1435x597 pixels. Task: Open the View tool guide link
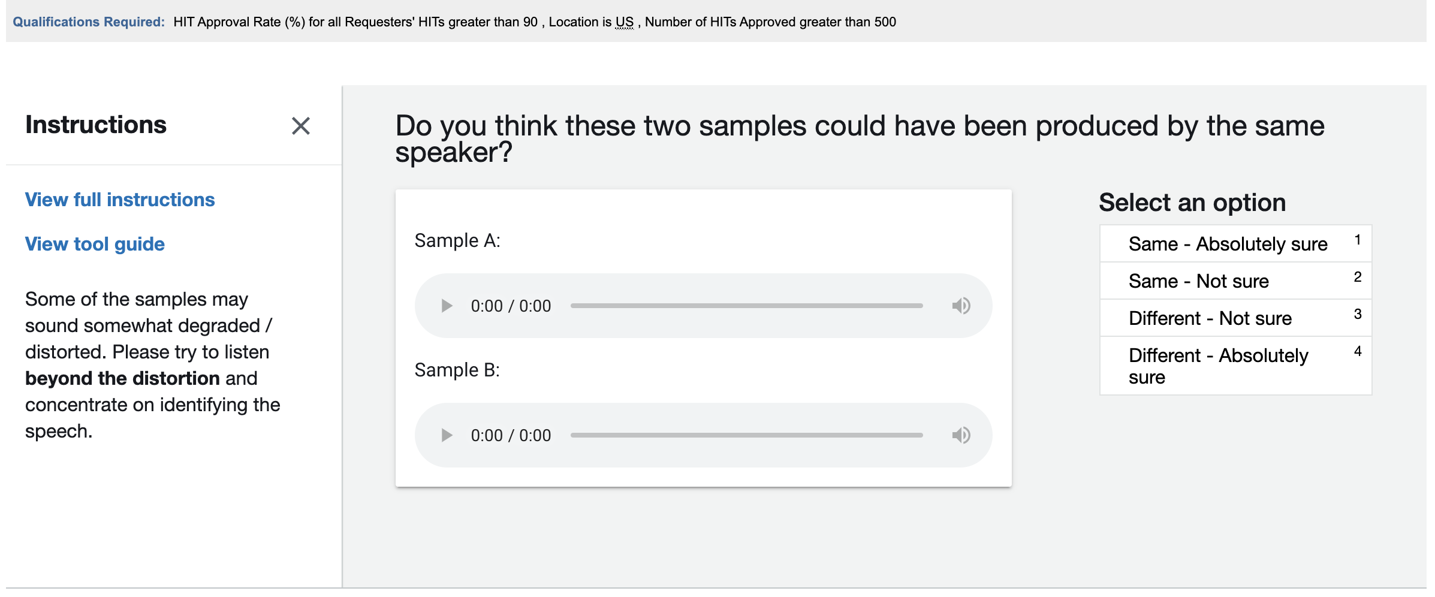pos(95,244)
